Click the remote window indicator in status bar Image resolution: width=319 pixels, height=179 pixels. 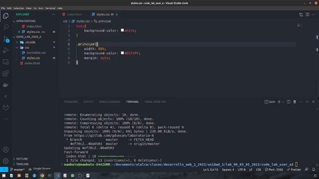[x=4, y=170]
